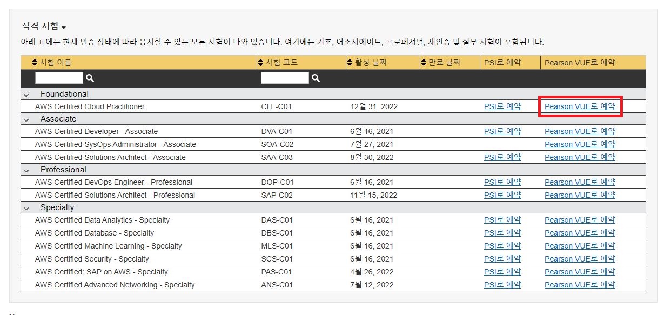Image resolution: width=664 pixels, height=315 pixels.
Task: Book Developer Associate via PSI
Action: [x=502, y=131]
